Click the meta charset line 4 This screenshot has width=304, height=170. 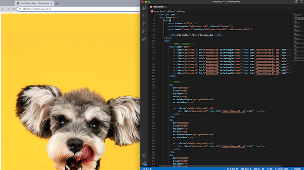[x=182, y=23]
